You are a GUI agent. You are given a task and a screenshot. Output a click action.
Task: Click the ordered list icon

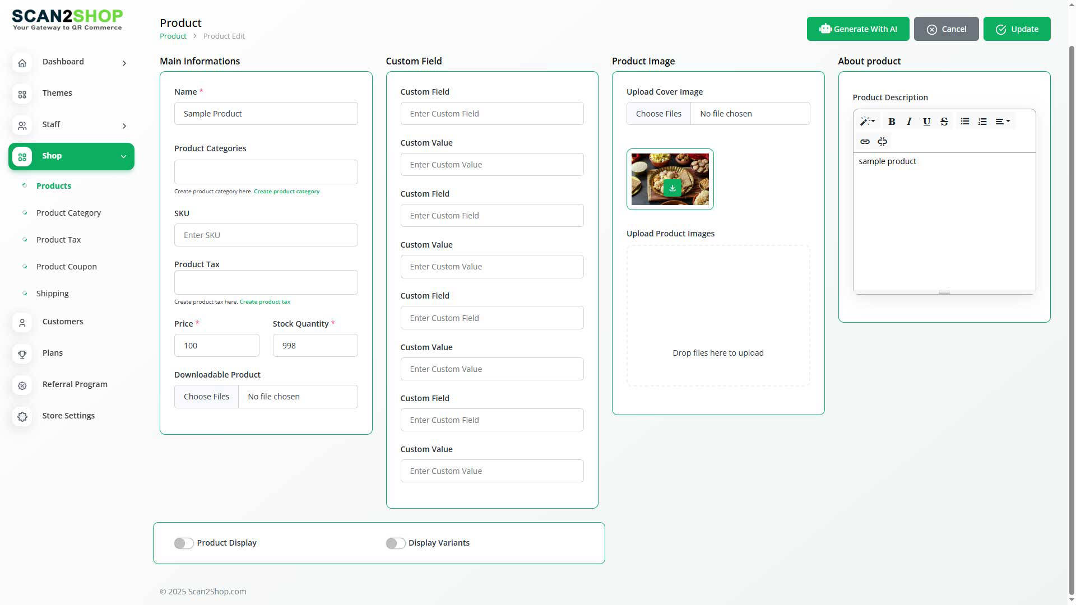(982, 122)
